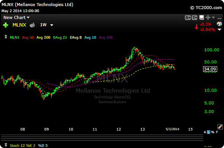Open the S dropdown button

[x=188, y=18]
